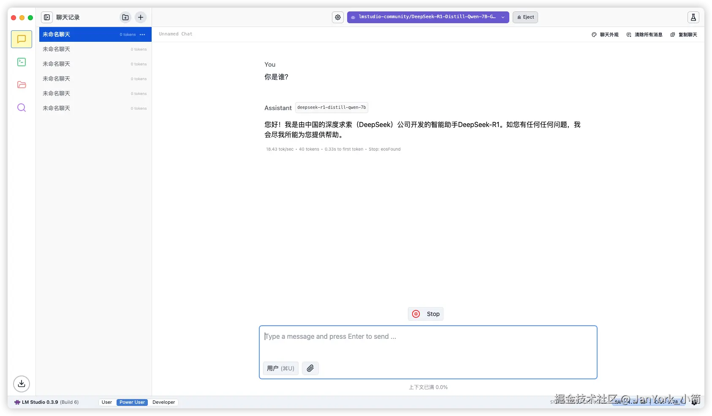
Task: Switch sender role via 用户 (⌘U) button
Action: coord(281,368)
